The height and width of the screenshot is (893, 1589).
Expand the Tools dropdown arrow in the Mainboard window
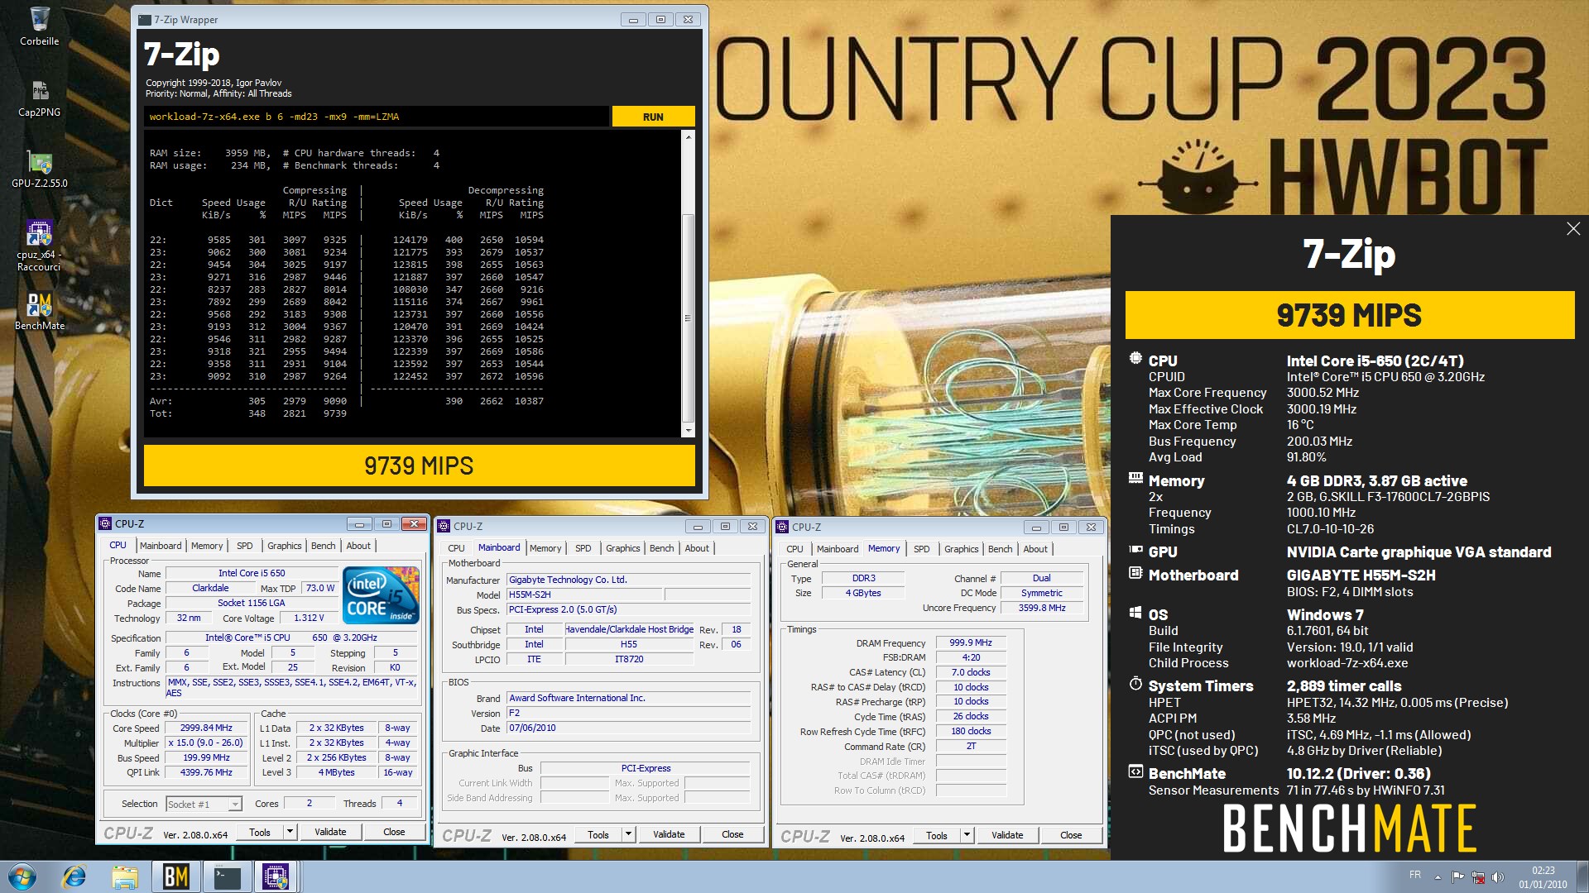pos(628,834)
